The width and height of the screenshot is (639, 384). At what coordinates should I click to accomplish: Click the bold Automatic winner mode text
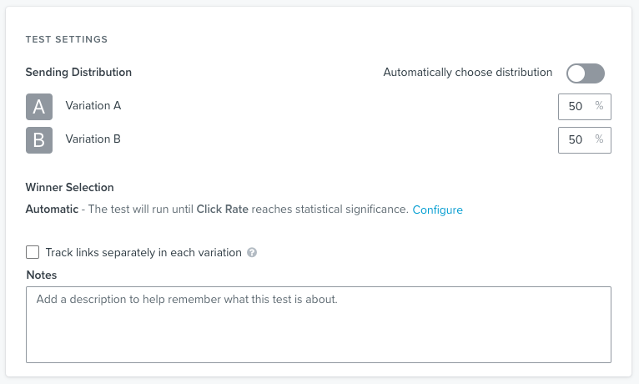[52, 210]
